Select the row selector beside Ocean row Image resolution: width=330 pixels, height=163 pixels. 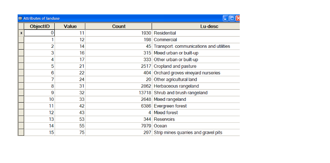coord(21,126)
